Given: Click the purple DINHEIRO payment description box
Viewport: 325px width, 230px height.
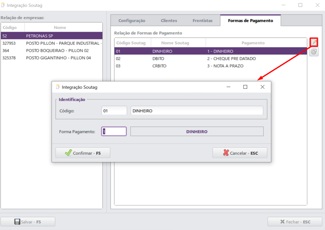Looking at the screenshot, I should tap(197, 132).
